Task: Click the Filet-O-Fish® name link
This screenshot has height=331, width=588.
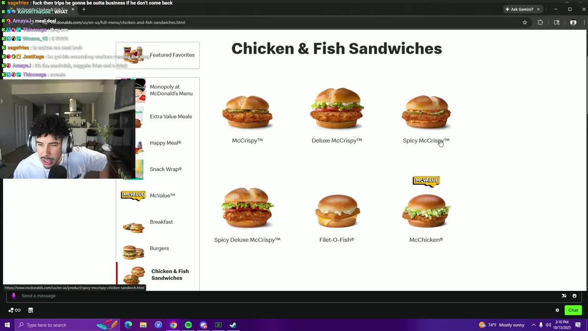Action: click(337, 240)
